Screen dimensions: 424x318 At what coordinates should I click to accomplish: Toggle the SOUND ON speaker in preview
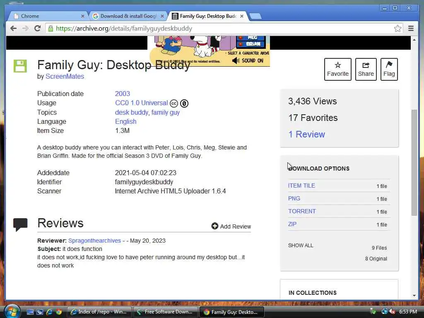(236, 60)
